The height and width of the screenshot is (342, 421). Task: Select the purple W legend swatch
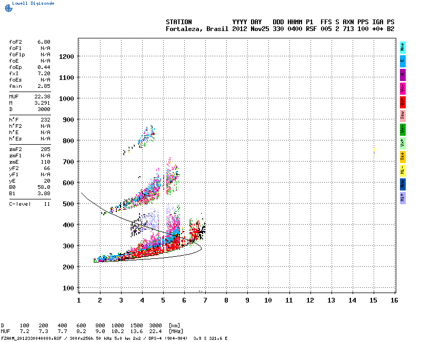point(403,75)
